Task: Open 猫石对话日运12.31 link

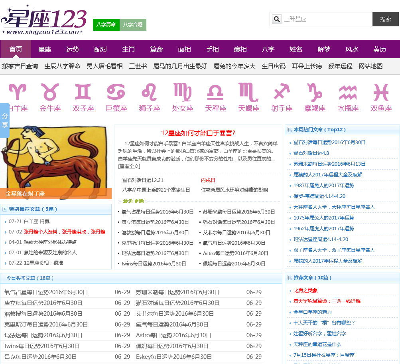Action: click(143, 180)
